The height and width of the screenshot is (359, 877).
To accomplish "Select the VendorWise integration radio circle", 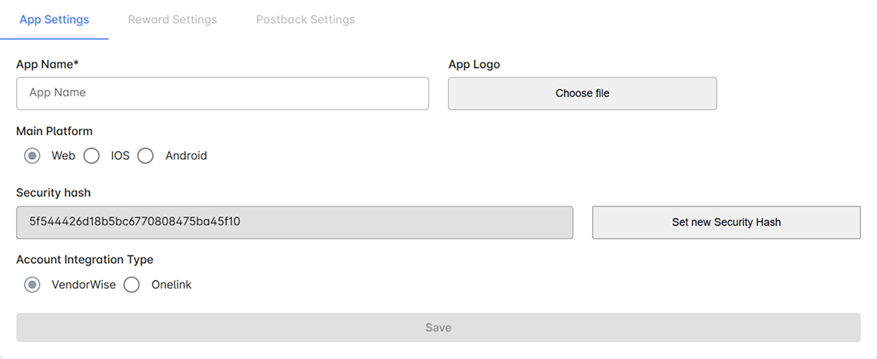I will tap(32, 285).
